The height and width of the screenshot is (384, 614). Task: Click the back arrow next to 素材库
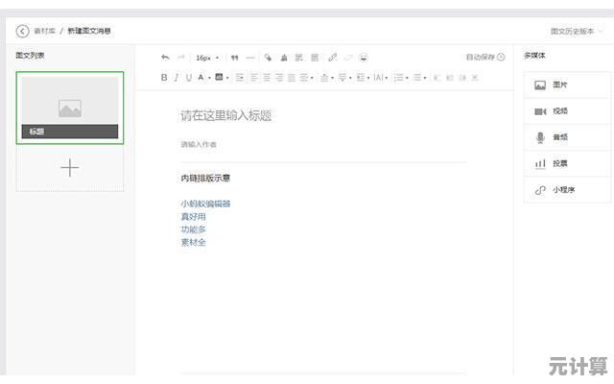tap(22, 31)
